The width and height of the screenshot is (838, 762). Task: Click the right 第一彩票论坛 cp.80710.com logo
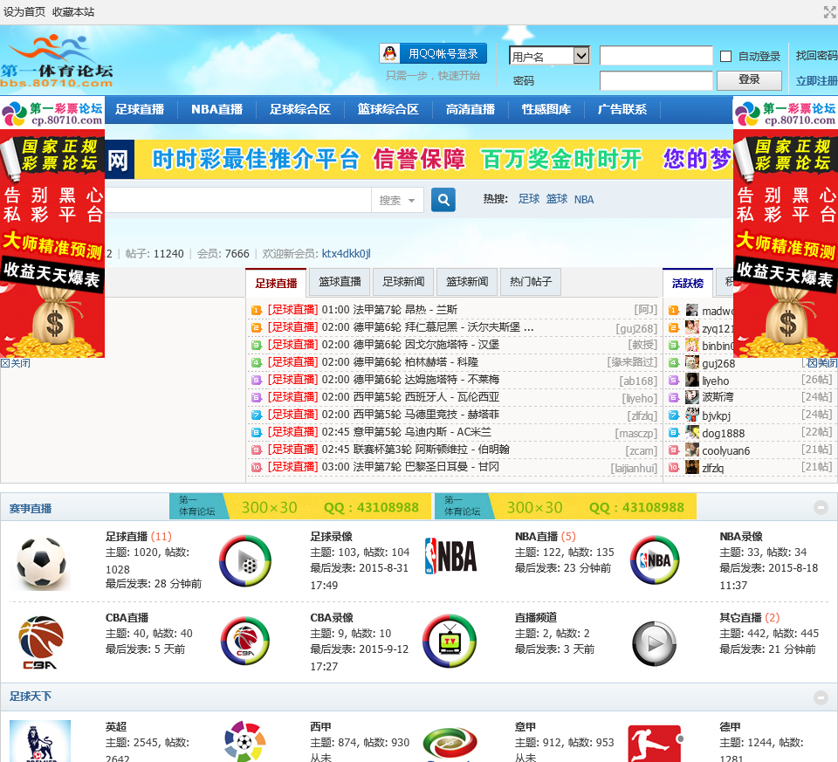pos(786,113)
